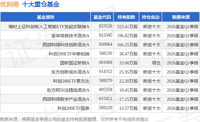Viewport: 200px width, 122px height.
Task: Click the 基金代码 column header
Action: [102, 17]
